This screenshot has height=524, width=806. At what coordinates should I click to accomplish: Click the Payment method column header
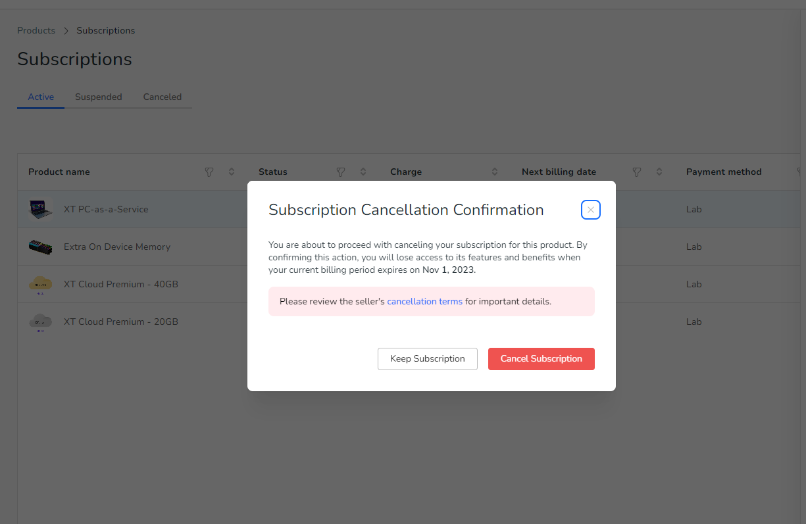[x=724, y=172]
